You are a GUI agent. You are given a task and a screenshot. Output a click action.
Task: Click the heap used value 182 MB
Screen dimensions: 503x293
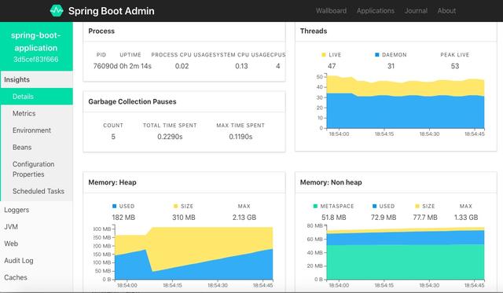[x=123, y=218]
